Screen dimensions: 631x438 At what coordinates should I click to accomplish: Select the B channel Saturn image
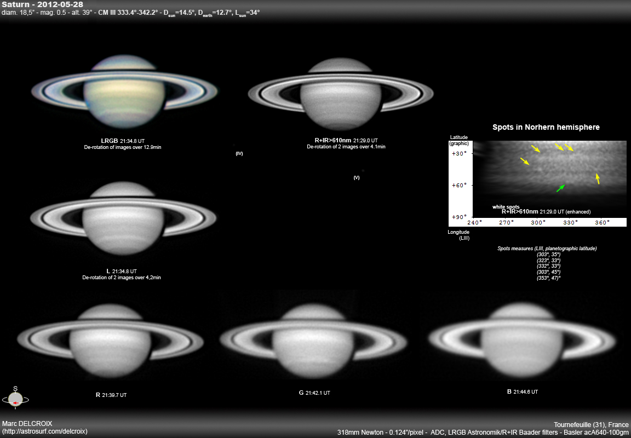click(523, 339)
